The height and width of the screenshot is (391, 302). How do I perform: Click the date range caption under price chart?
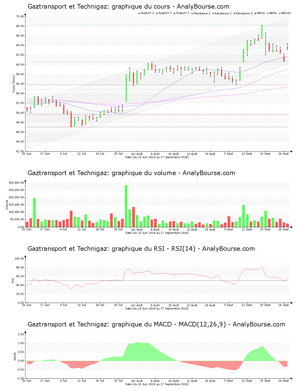coord(157,157)
